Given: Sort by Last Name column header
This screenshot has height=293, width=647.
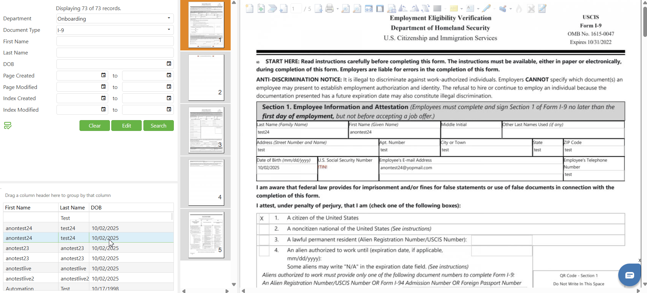Looking at the screenshot, I should [x=73, y=207].
